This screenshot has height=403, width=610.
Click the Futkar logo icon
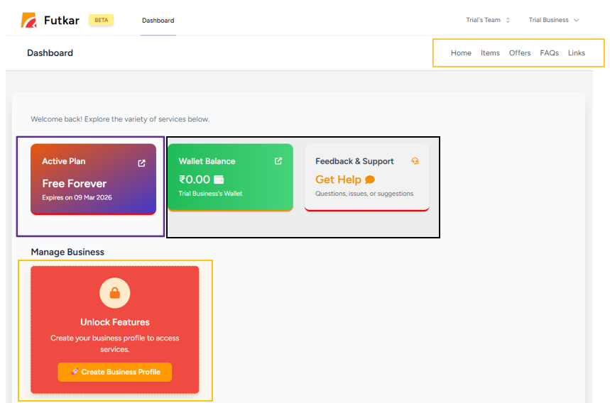(x=29, y=20)
